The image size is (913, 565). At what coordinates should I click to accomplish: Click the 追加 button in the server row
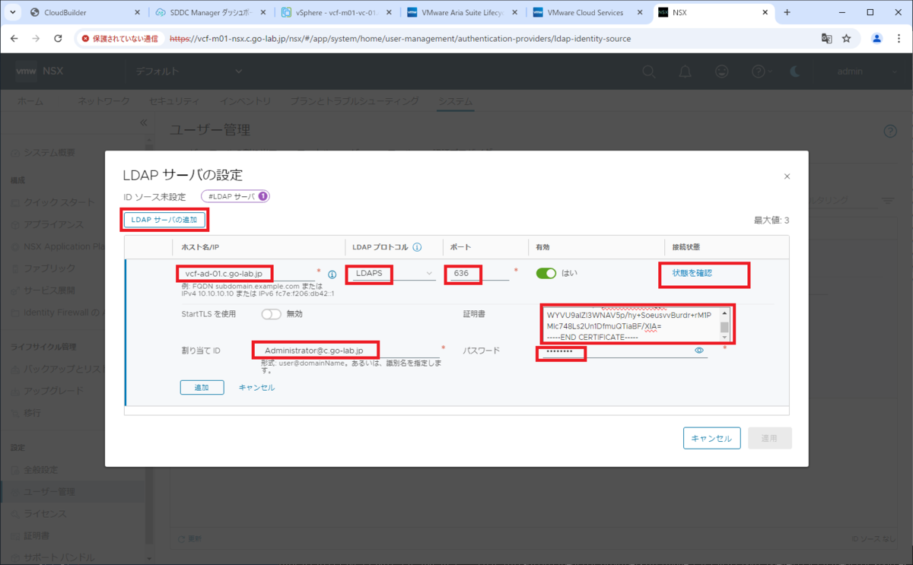tap(202, 387)
